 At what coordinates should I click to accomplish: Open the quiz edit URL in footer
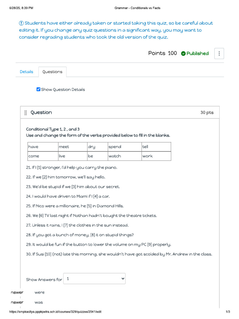click(55, 312)
